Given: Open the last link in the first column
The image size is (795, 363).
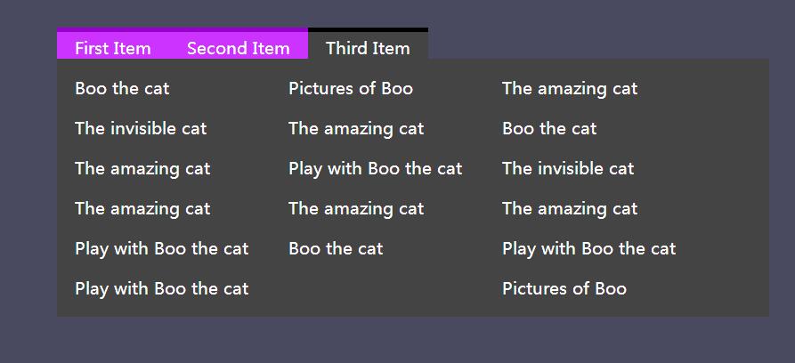Looking at the screenshot, I should coord(161,288).
